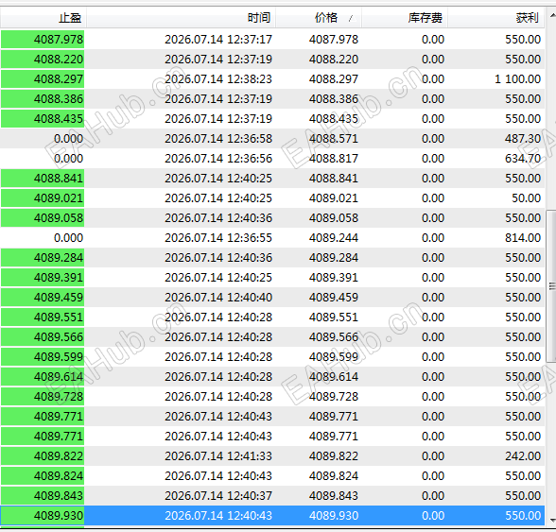
Task: Click the time cell 2026.07.14 12:36:56
Action: 218,159
